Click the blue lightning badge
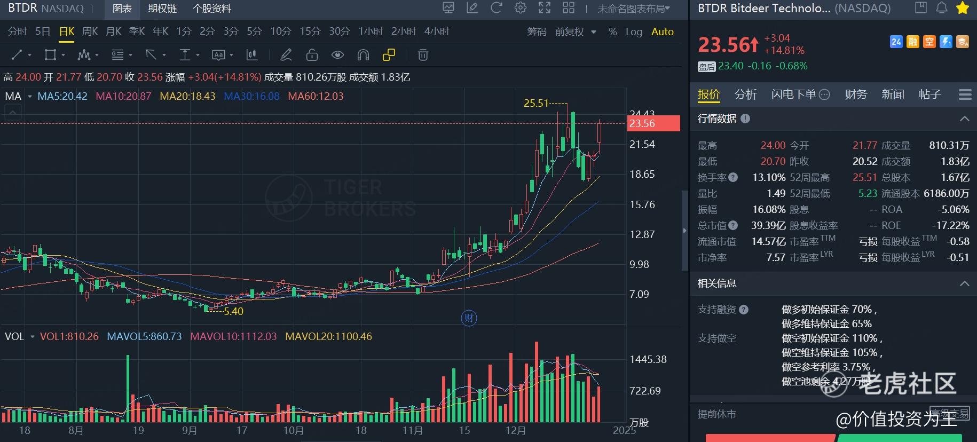The width and height of the screenshot is (977, 442). 946,41
